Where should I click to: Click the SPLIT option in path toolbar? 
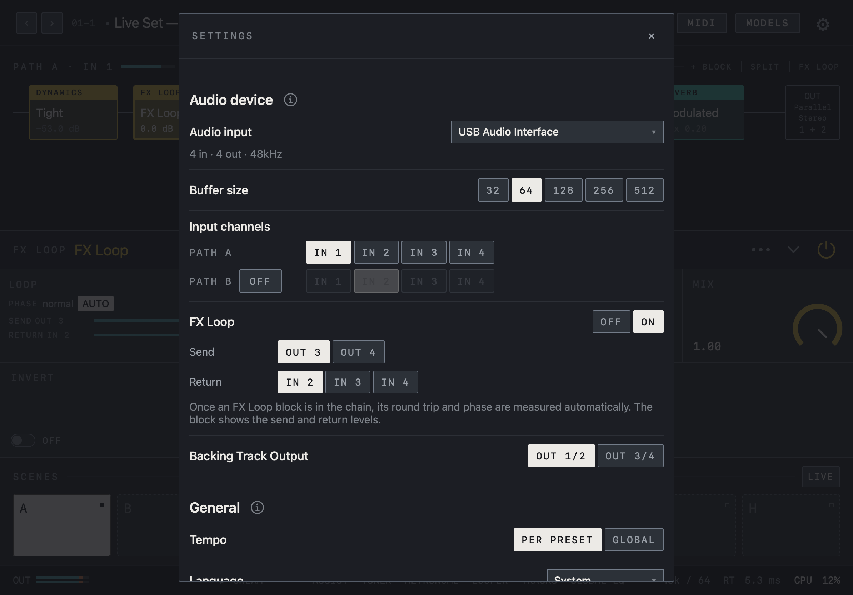764,67
